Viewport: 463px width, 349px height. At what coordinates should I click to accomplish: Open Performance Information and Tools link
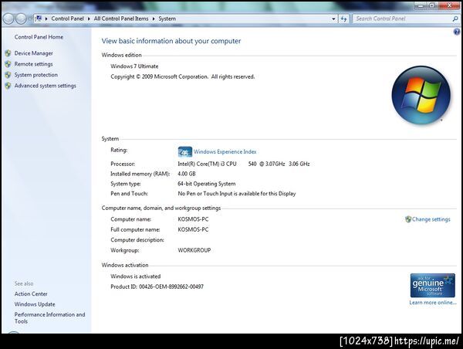click(49, 317)
